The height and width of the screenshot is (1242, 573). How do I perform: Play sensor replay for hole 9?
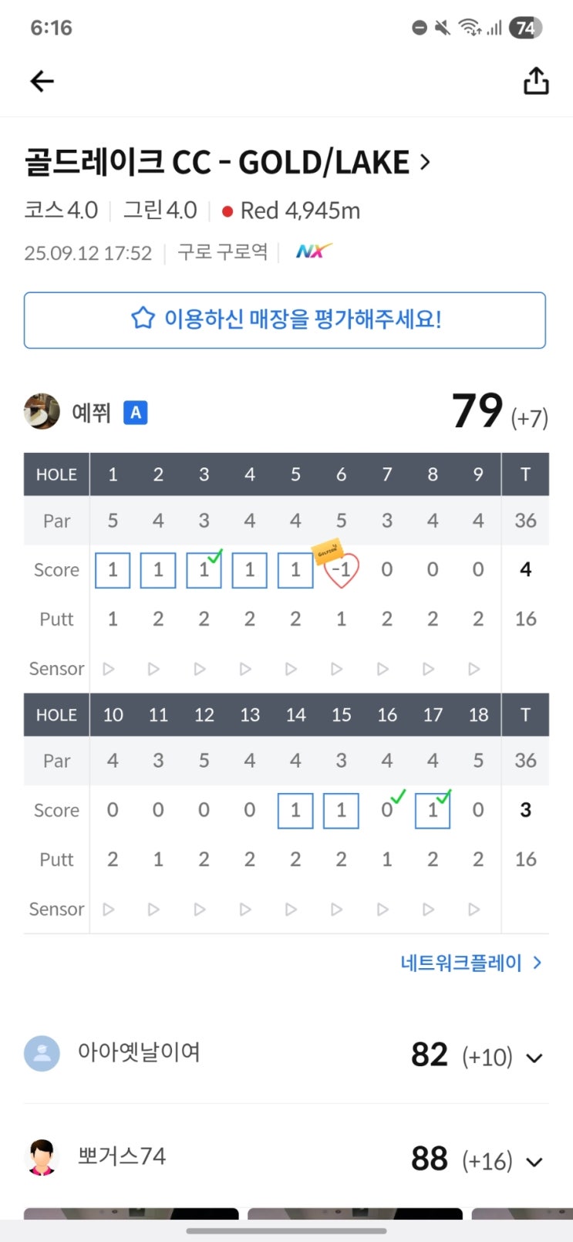tap(474, 669)
